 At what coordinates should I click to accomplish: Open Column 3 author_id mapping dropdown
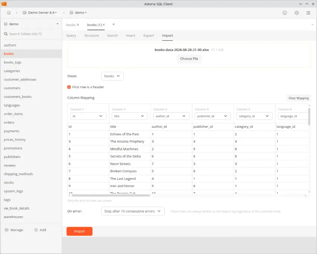click(171, 116)
